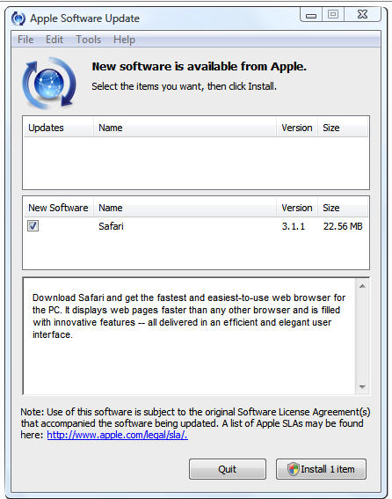392x499 pixels.
Task: Open the Edit menu
Action: point(54,40)
